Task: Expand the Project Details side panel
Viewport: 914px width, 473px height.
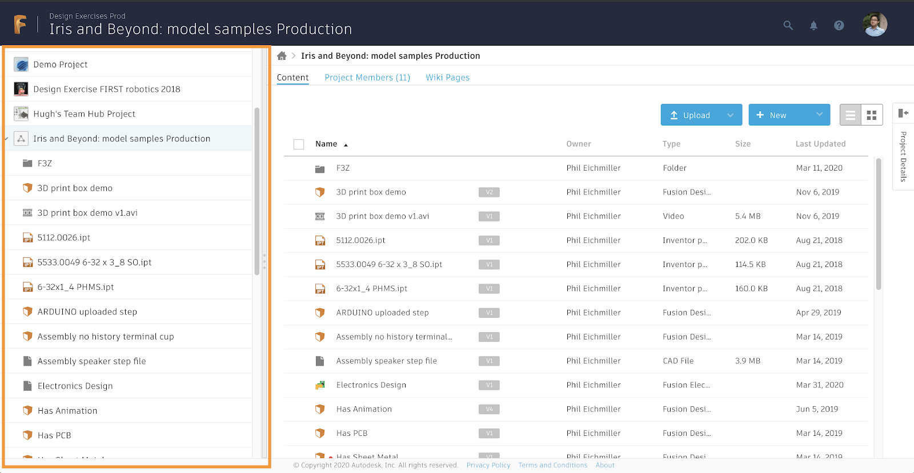Action: coord(903,113)
